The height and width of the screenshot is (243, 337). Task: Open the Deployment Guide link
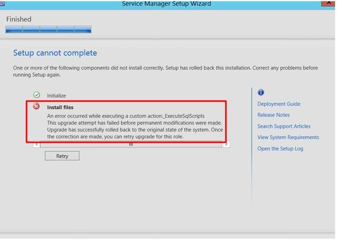[279, 104]
